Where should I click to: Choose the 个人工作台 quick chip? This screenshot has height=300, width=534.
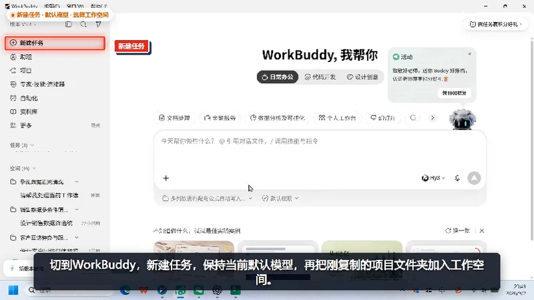337,118
